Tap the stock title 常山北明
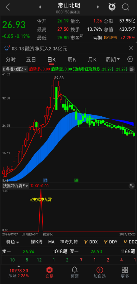The width and height of the screenshot is (137, 284). (x=69, y=5)
